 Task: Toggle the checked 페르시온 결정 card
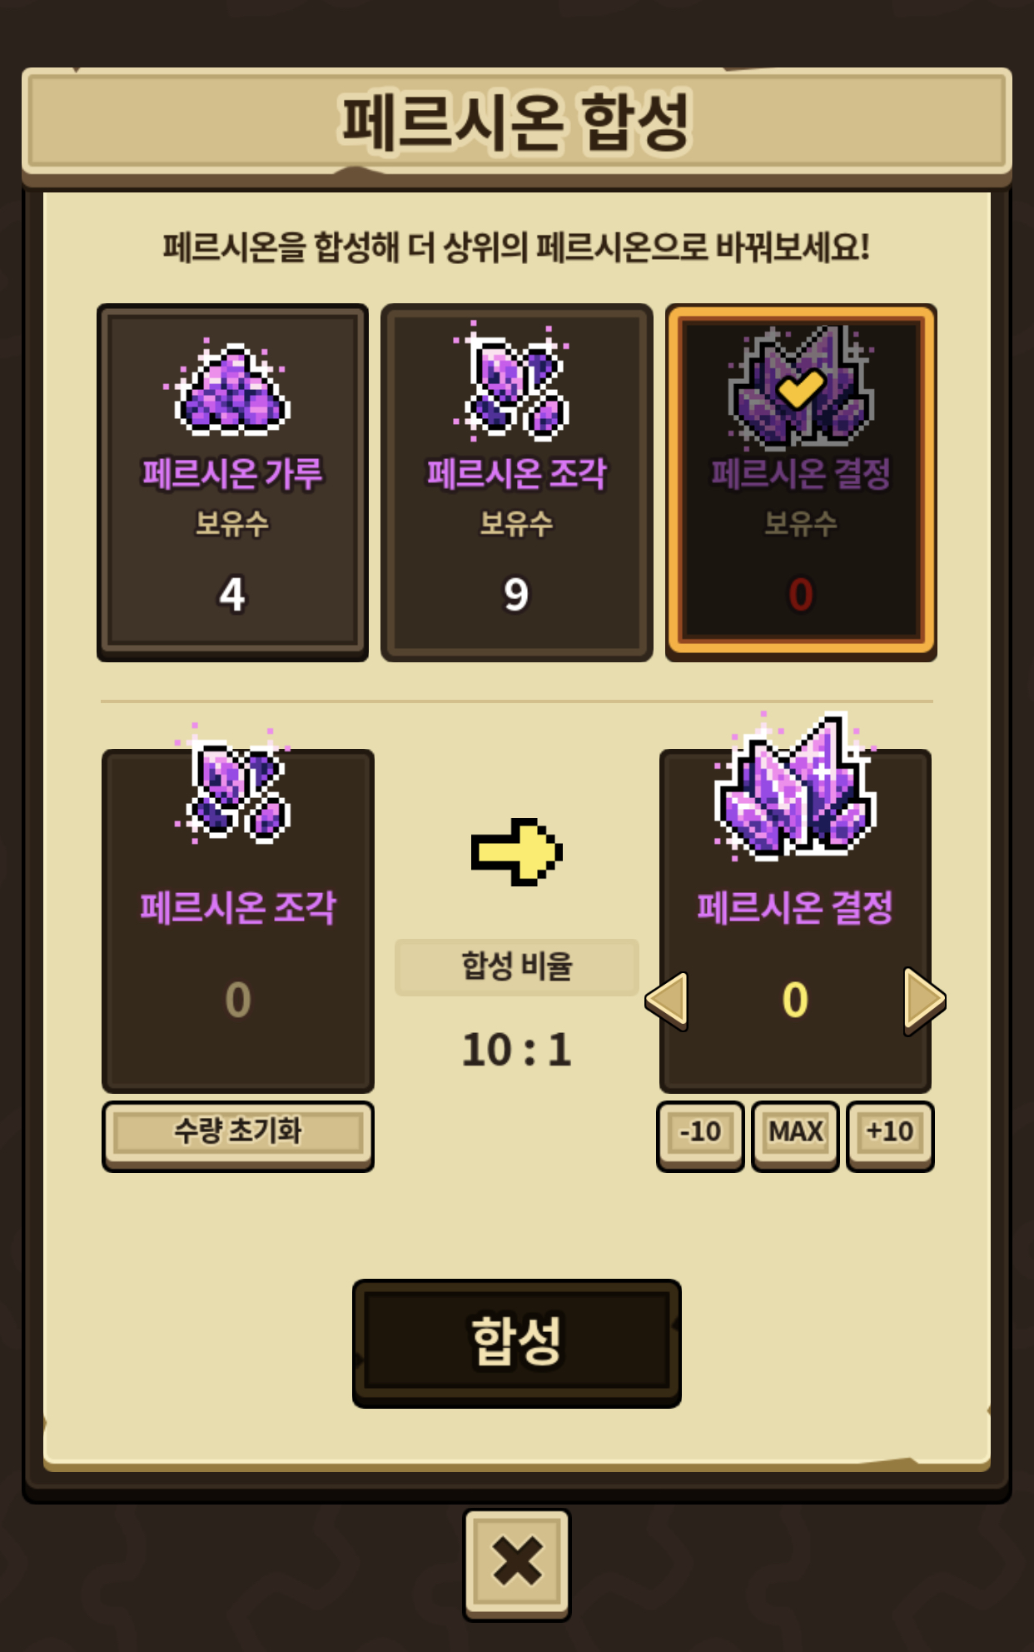point(801,482)
